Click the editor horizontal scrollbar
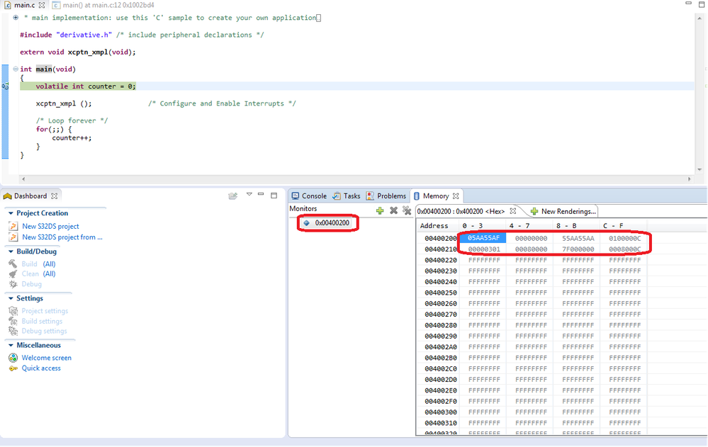The image size is (708, 447). 356,179
